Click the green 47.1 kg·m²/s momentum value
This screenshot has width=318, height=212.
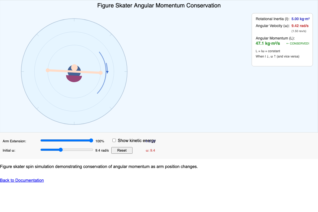click(267, 43)
